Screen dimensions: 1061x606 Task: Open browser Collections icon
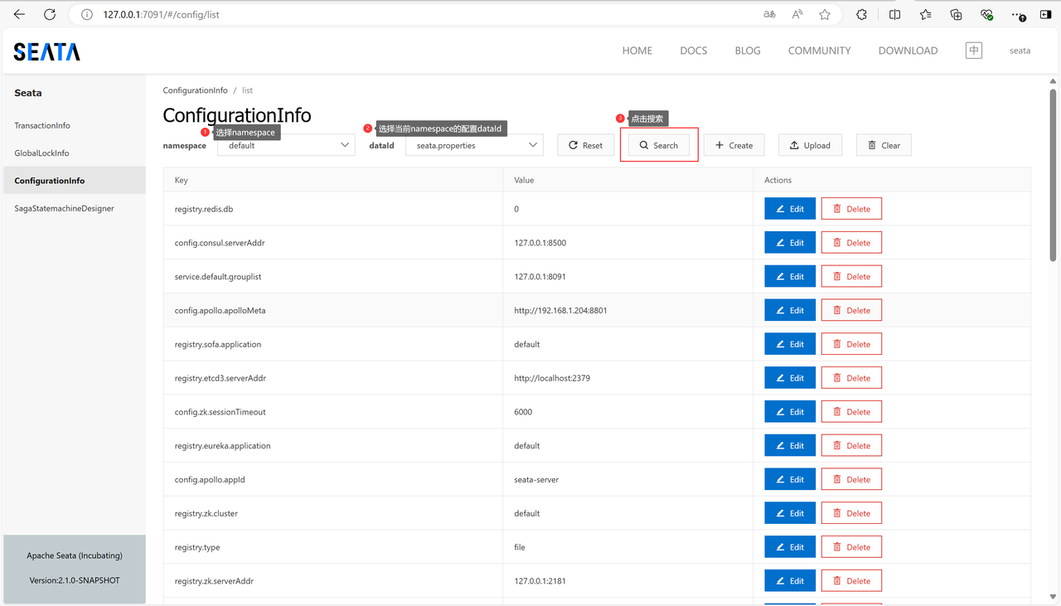[956, 14]
